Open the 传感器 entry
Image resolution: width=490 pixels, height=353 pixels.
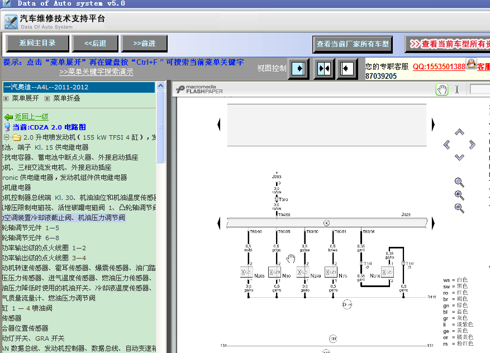coord(12,318)
